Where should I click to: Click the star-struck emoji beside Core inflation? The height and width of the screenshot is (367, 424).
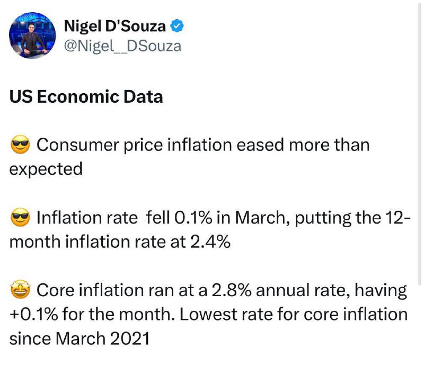(20, 290)
